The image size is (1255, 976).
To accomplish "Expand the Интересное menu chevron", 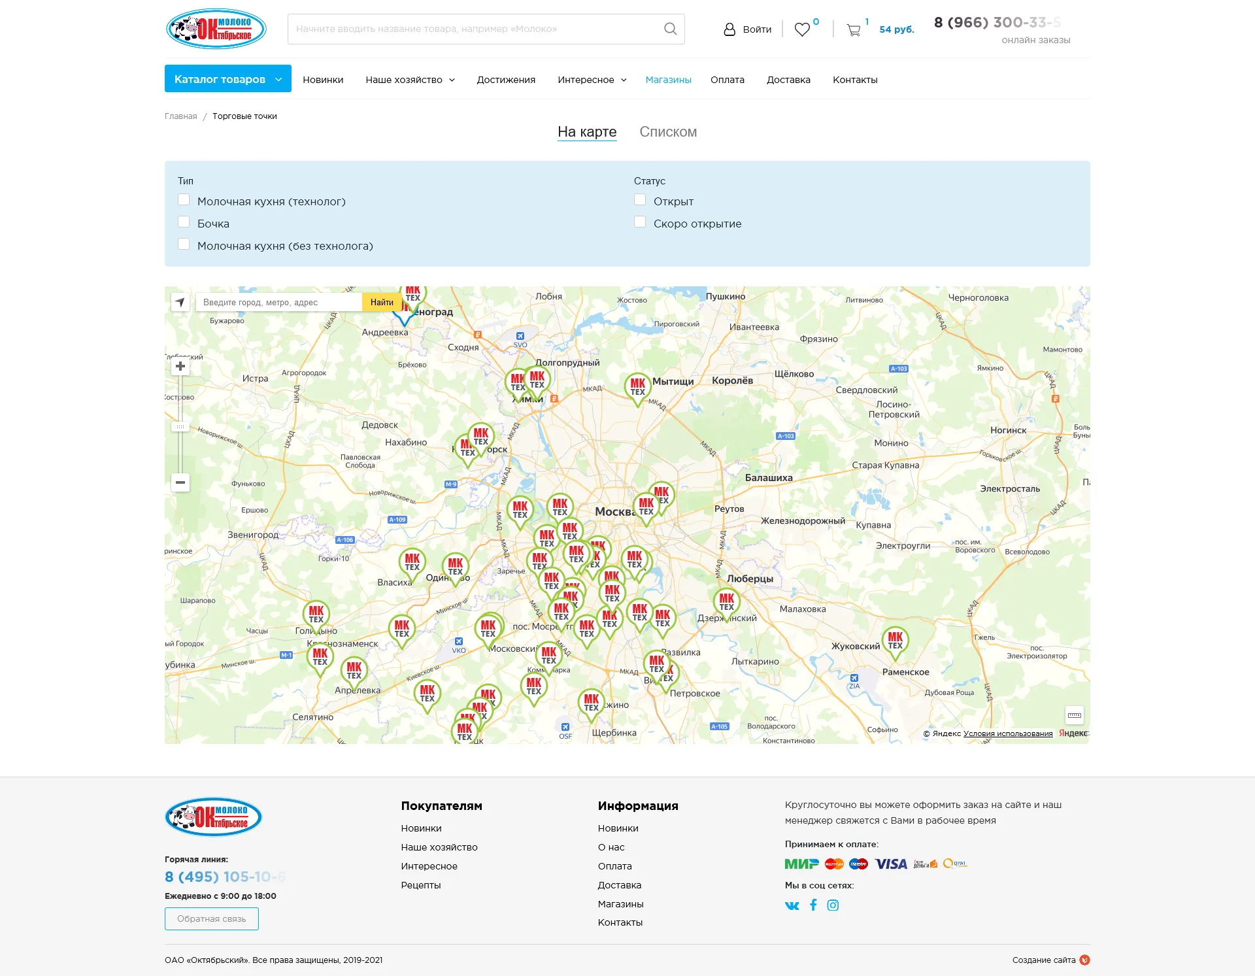I will click(x=624, y=80).
